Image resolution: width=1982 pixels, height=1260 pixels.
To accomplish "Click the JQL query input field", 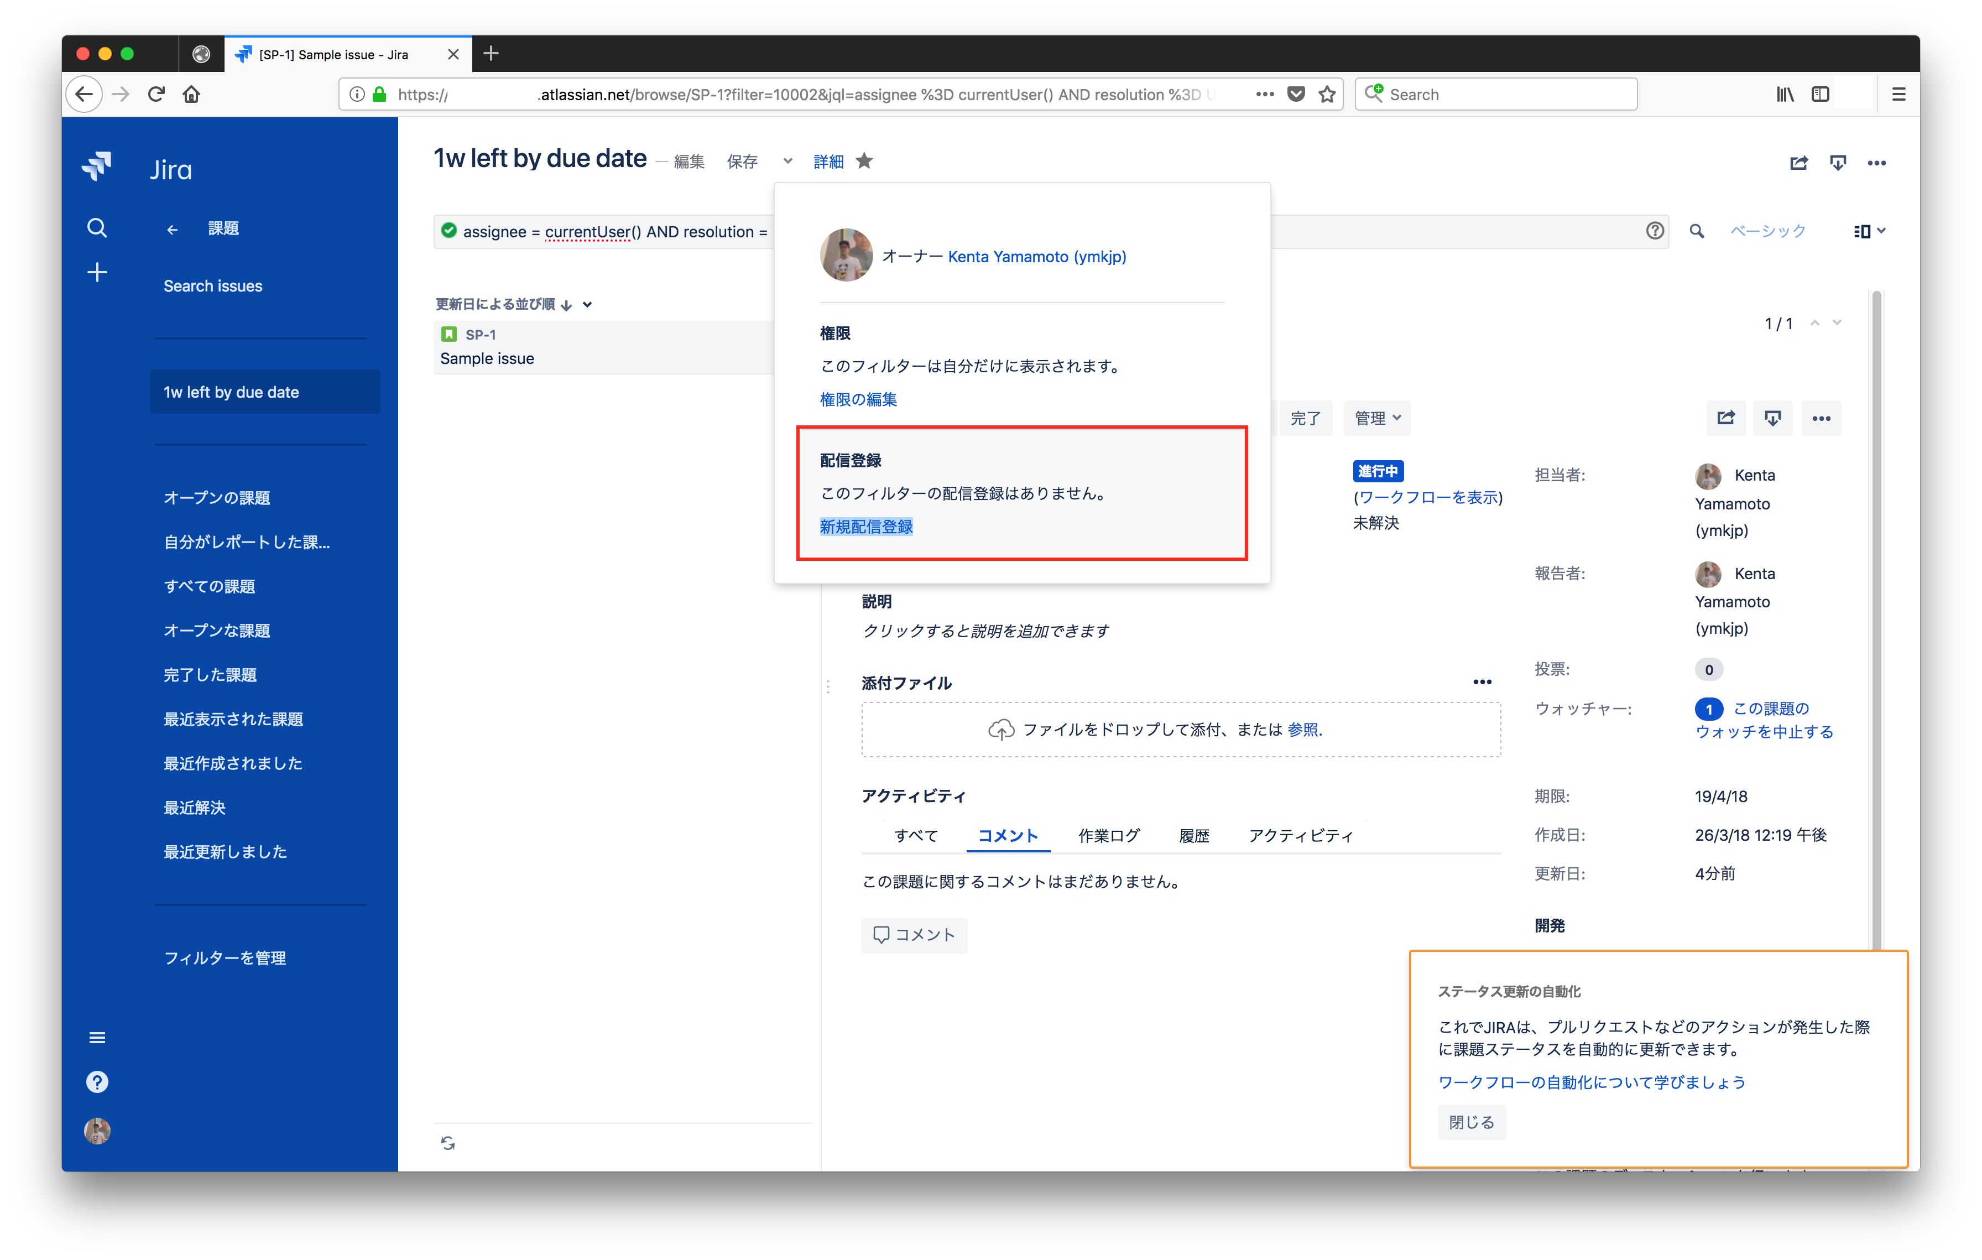I will point(609,232).
